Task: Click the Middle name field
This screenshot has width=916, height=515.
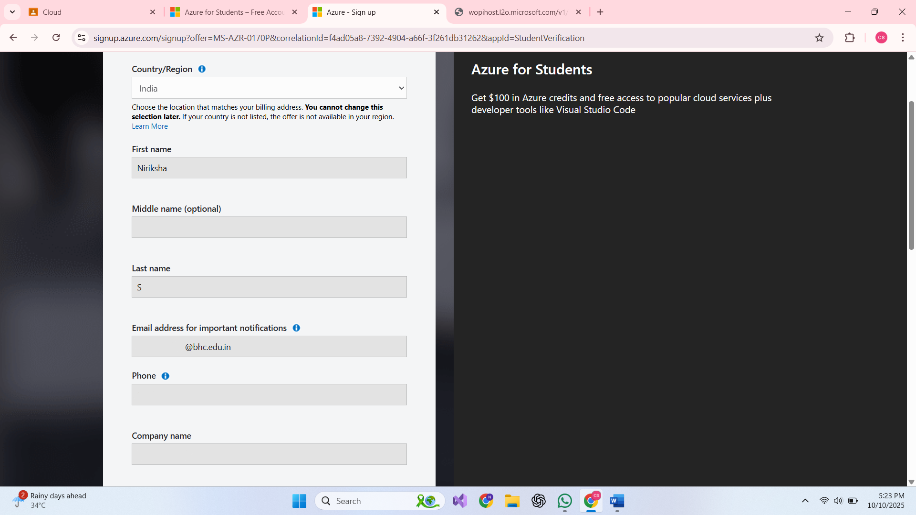Action: (x=269, y=227)
